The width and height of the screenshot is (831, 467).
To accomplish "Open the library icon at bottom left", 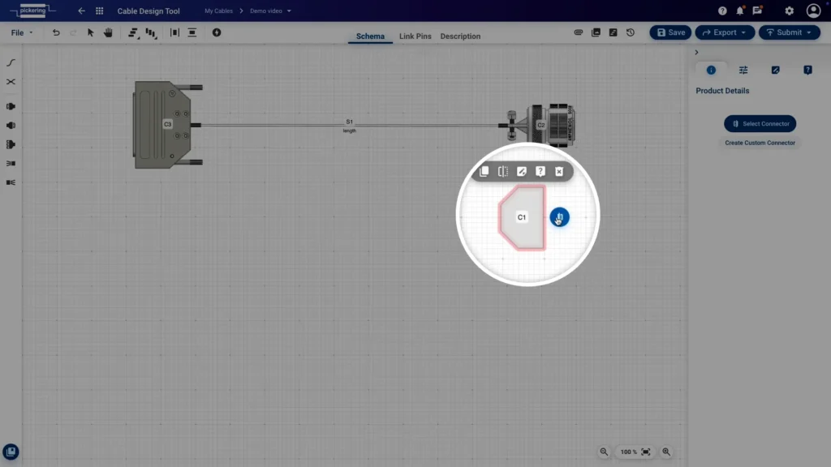I will point(11,452).
